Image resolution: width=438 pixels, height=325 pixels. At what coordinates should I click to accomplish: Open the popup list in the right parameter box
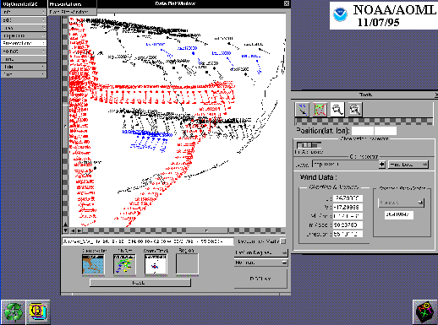(x=401, y=203)
